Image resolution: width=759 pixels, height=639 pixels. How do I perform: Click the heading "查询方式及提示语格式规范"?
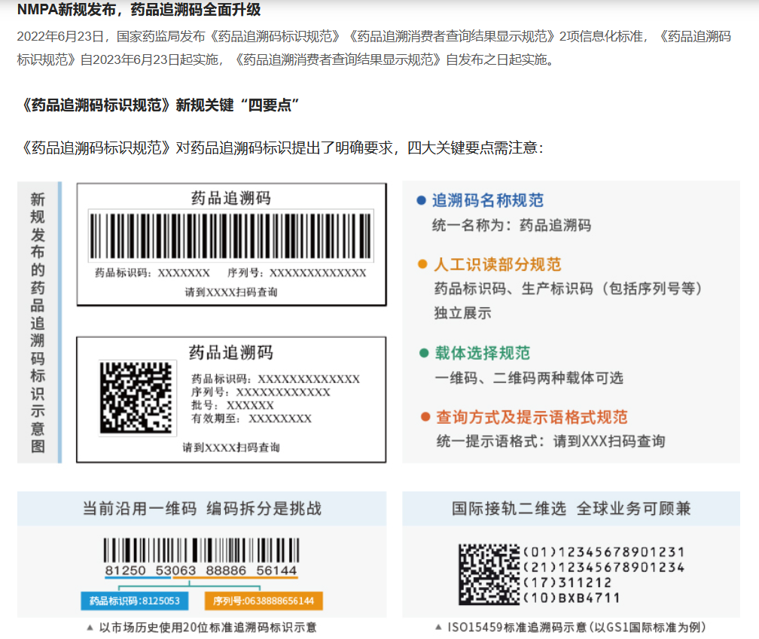(x=532, y=417)
